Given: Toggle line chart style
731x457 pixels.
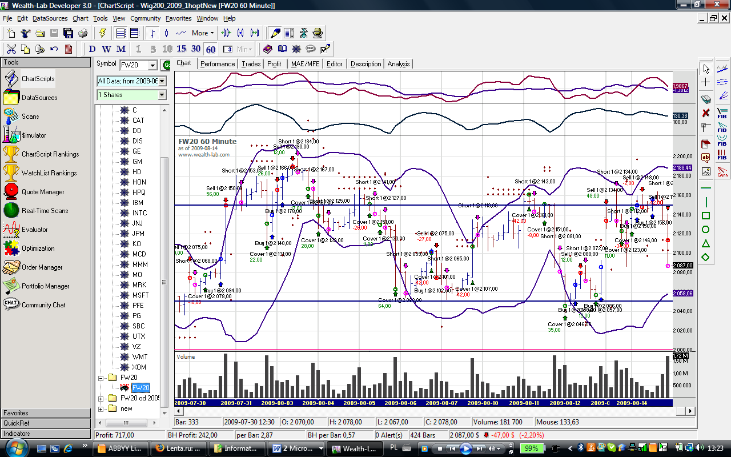Looking at the screenshot, I should pyautogui.click(x=182, y=33).
